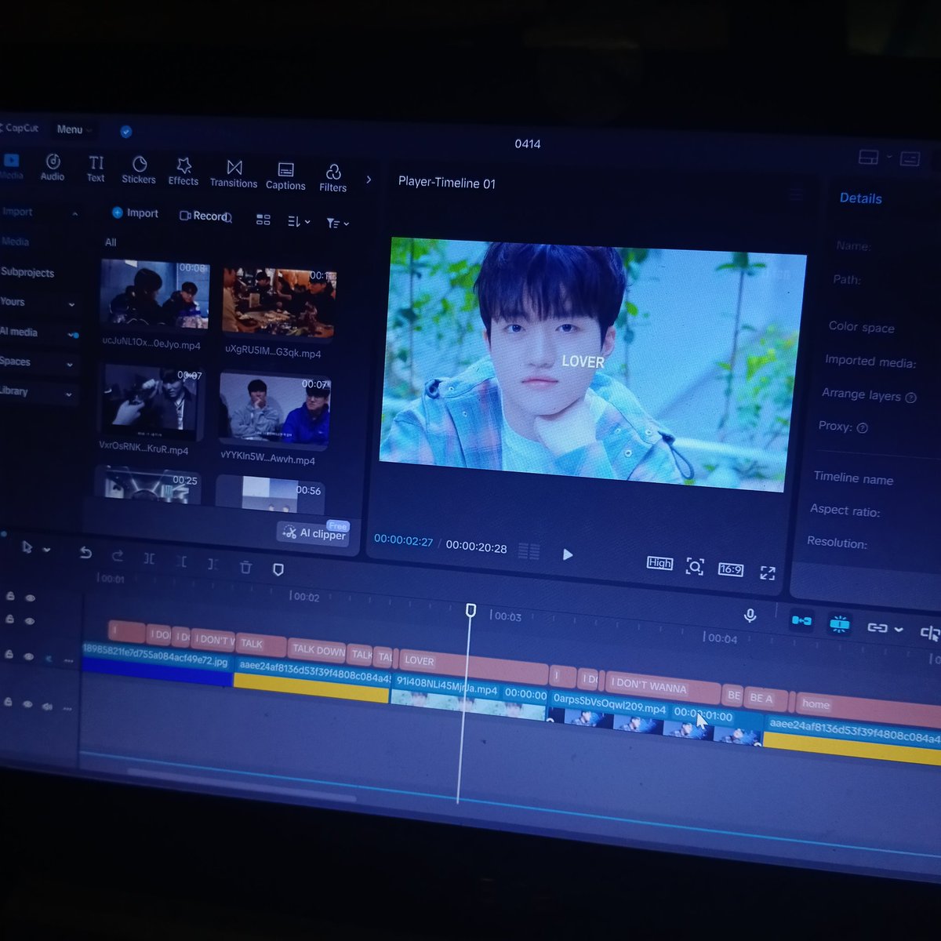Image resolution: width=941 pixels, height=941 pixels.
Task: Mute the bottom track with the speaker icon
Action: (47, 706)
